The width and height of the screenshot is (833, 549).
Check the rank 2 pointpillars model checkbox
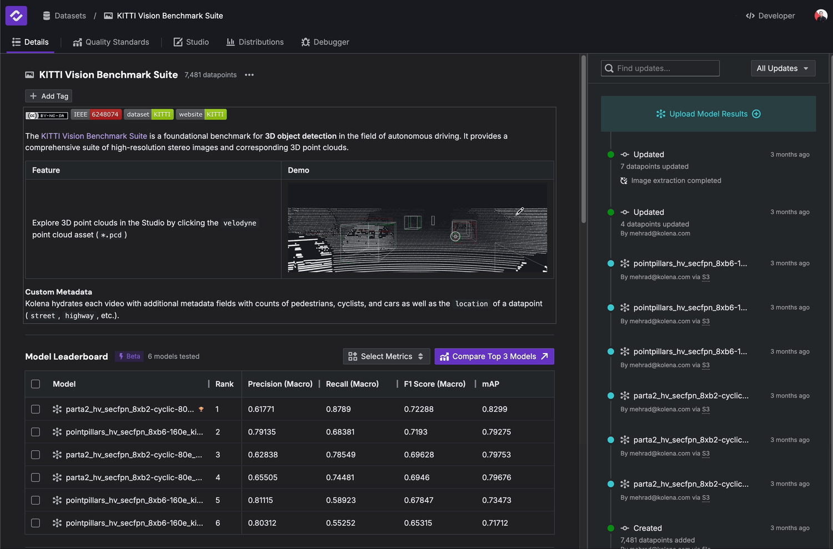[x=36, y=432]
